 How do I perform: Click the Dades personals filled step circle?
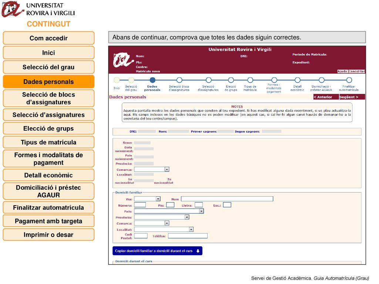tap(152, 80)
